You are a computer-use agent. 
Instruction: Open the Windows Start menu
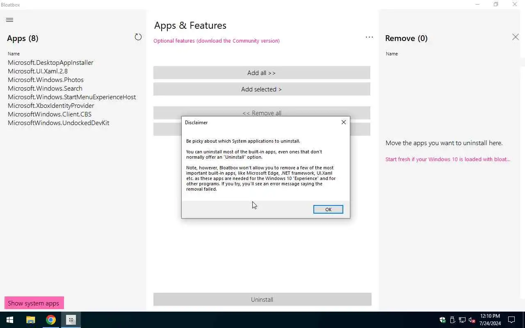(x=10, y=320)
